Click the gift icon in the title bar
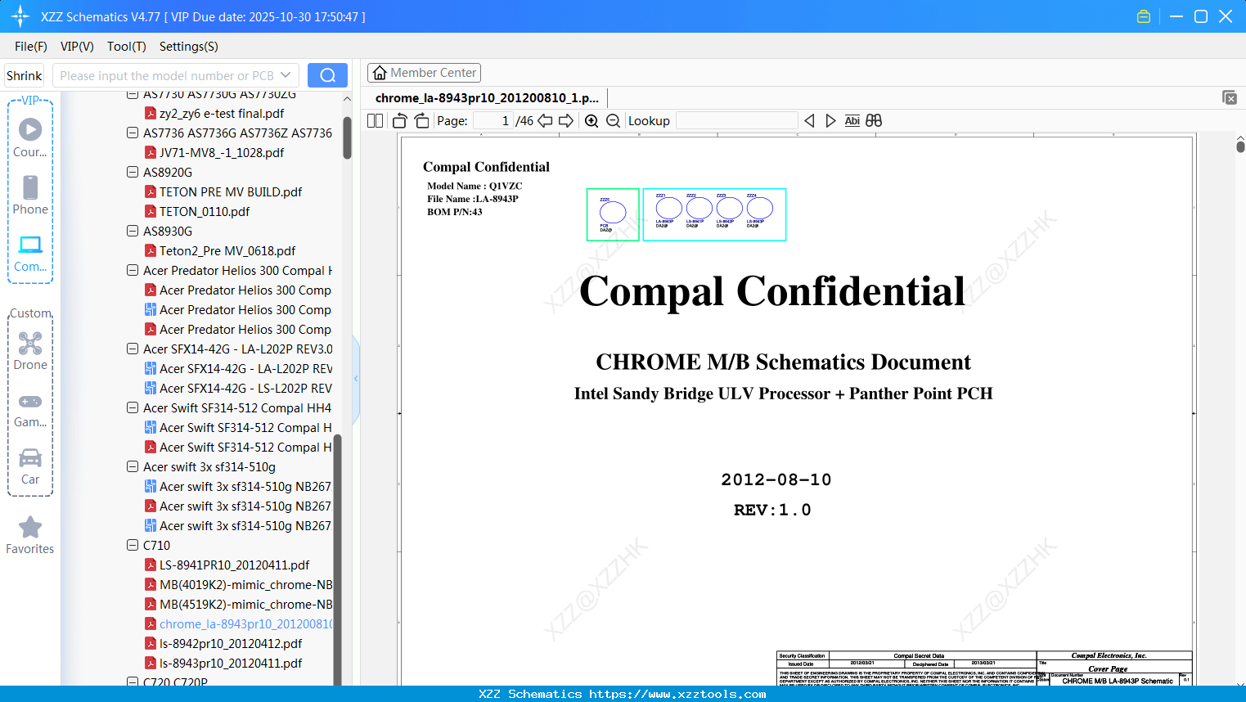 pos(1144,16)
